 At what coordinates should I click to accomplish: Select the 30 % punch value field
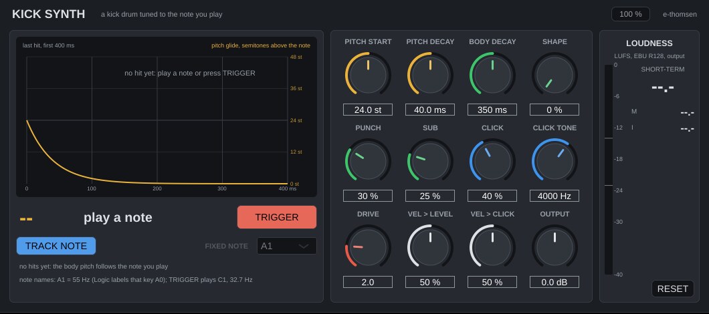(368, 196)
